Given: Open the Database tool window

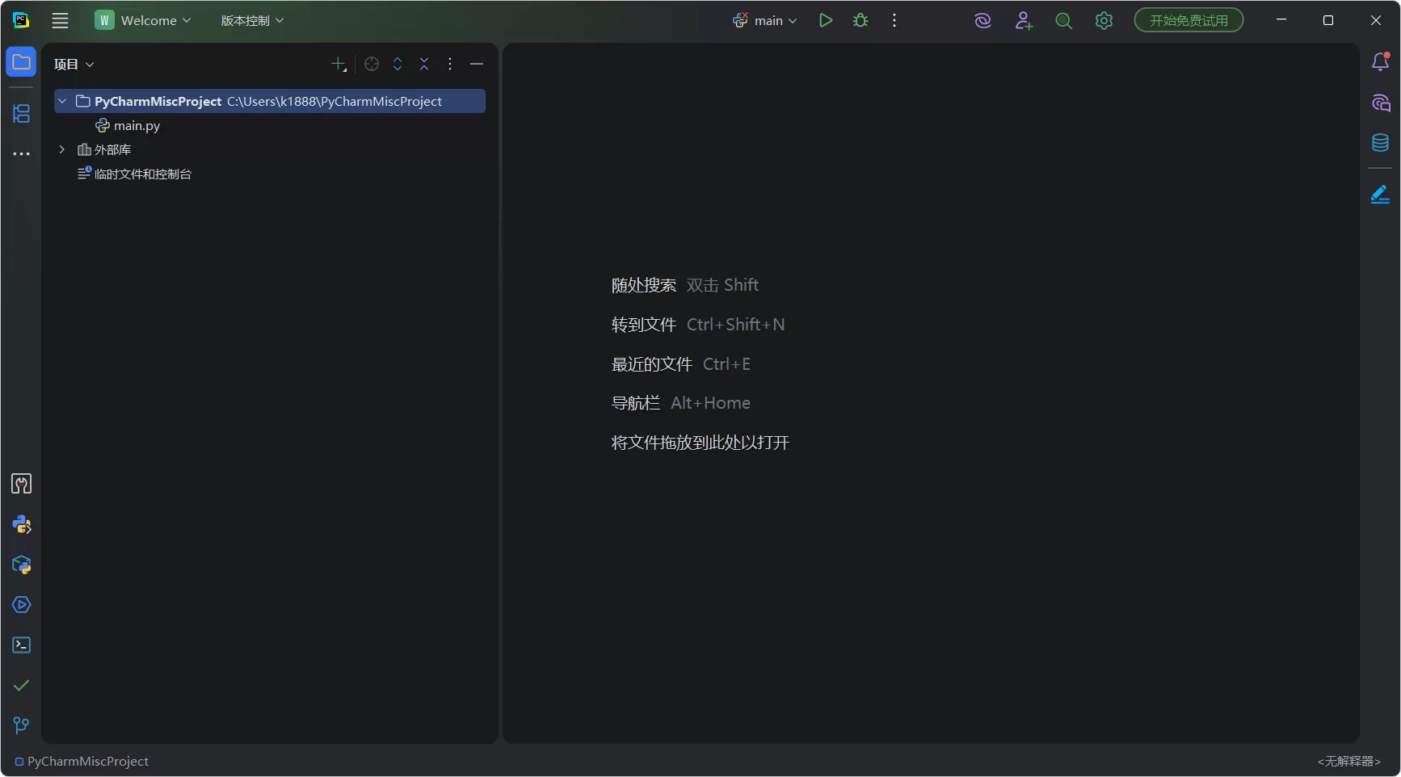Looking at the screenshot, I should pos(1381,143).
